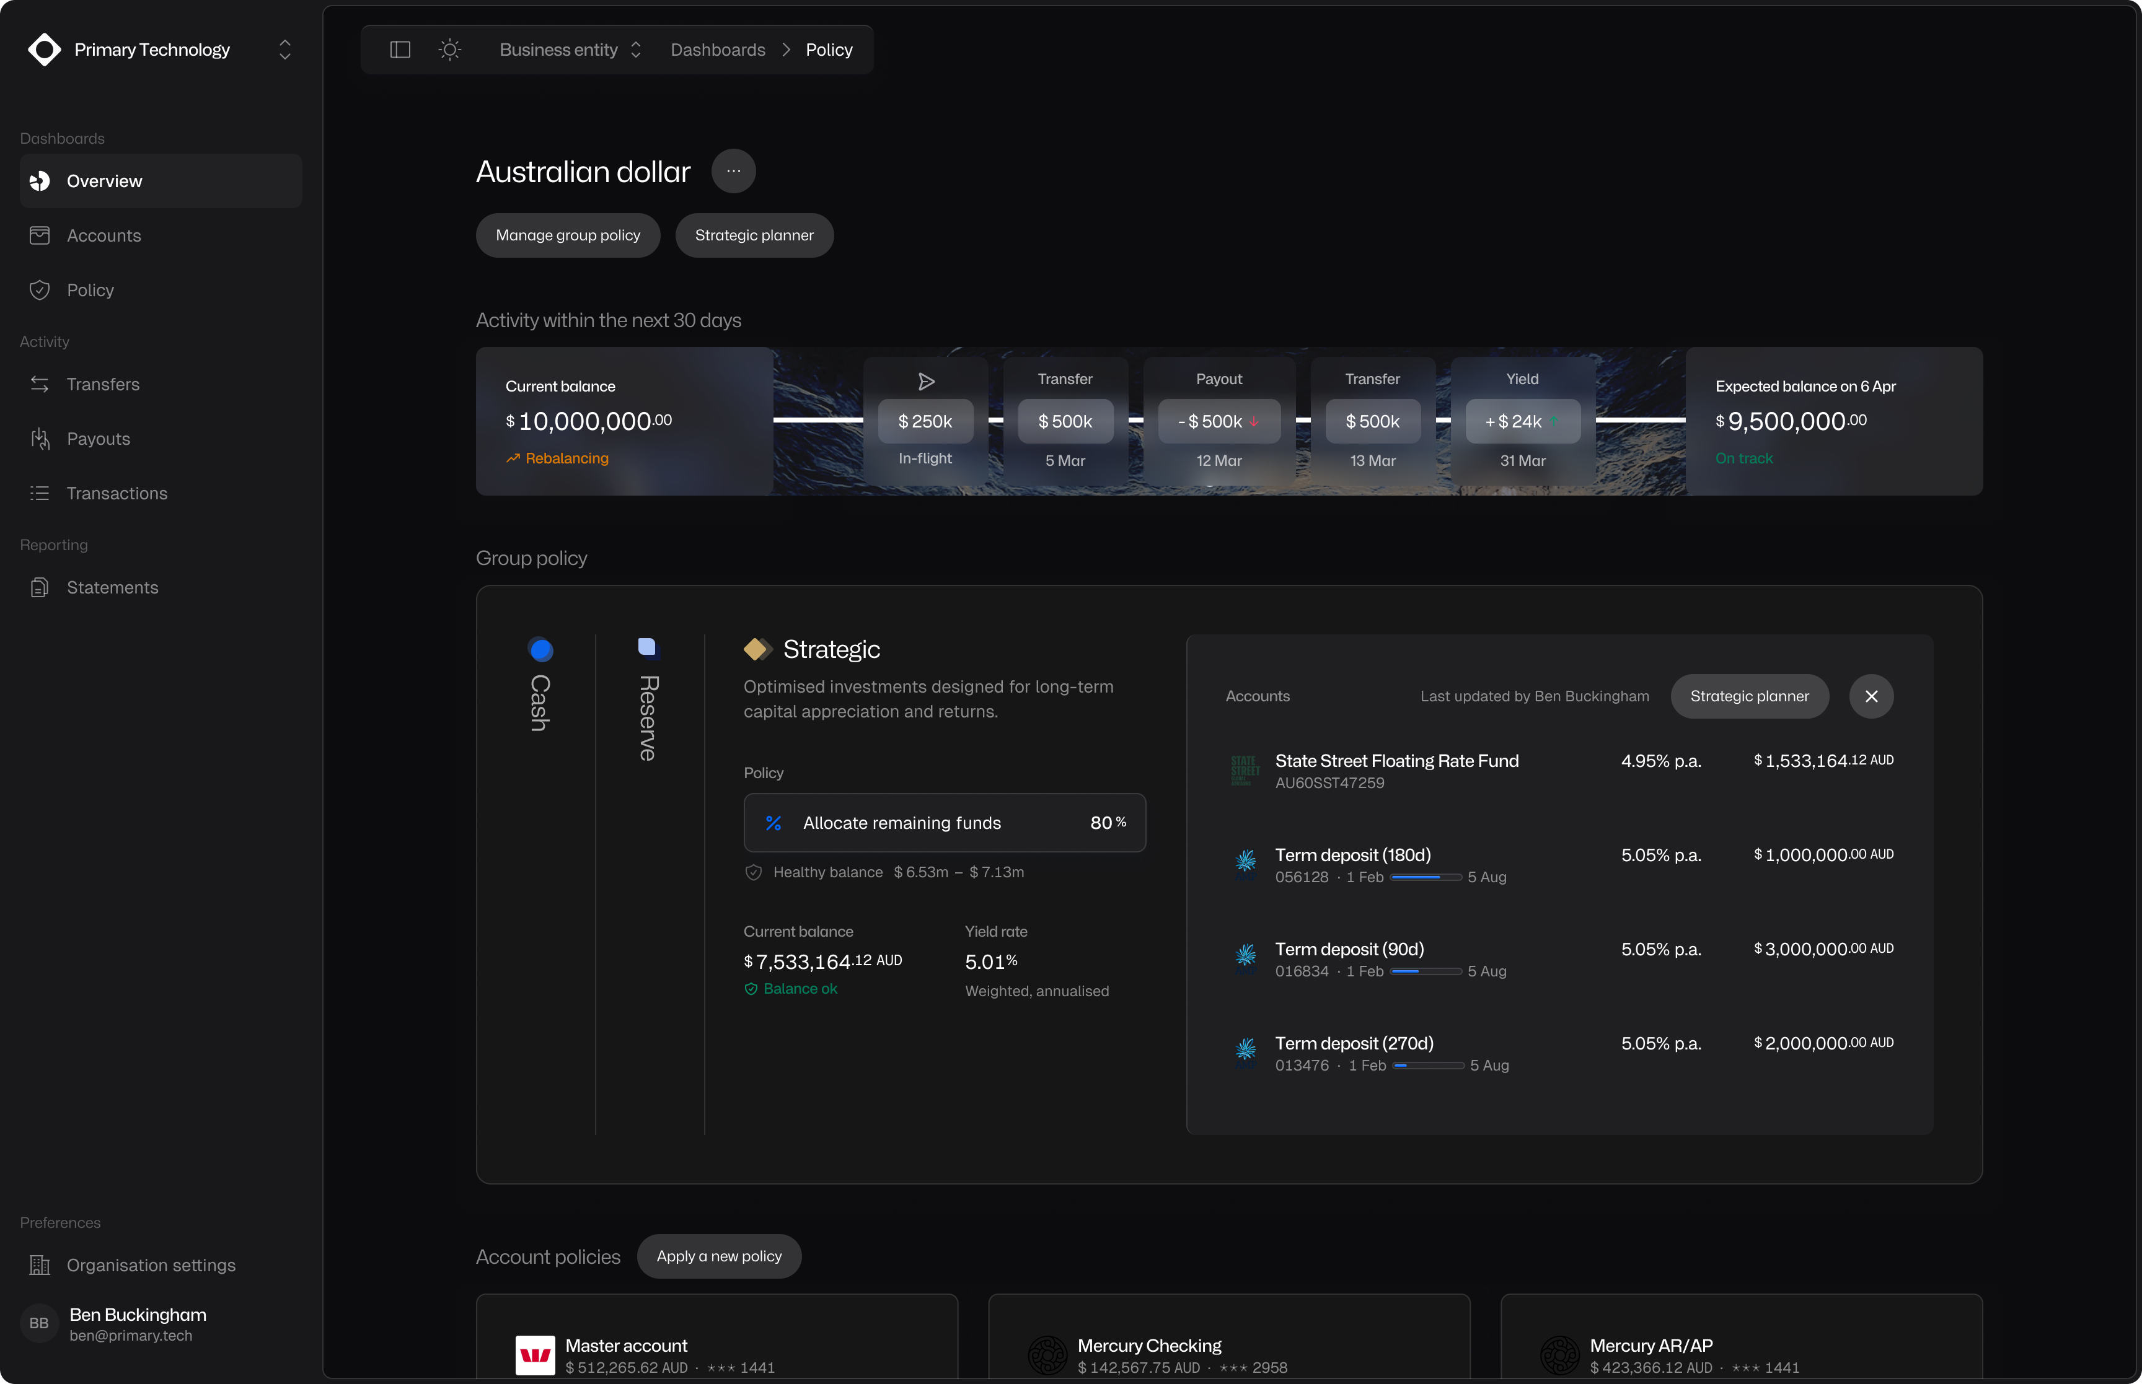
Task: Click the Dashboards breadcrumb
Action: (717, 50)
